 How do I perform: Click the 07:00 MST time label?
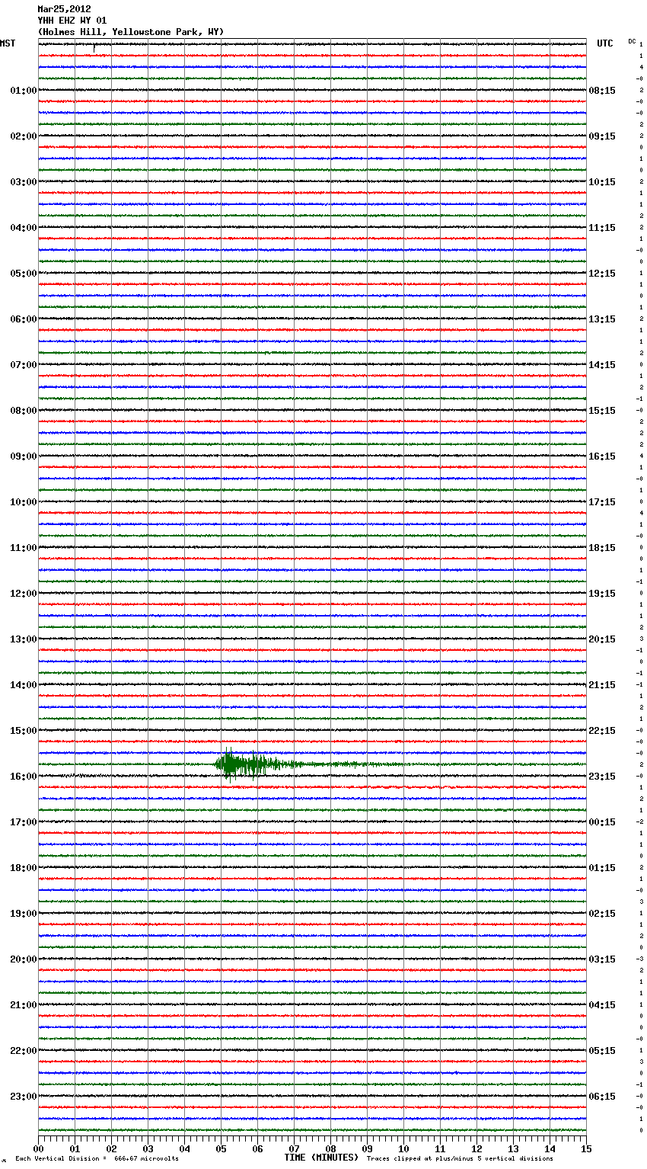[24, 365]
